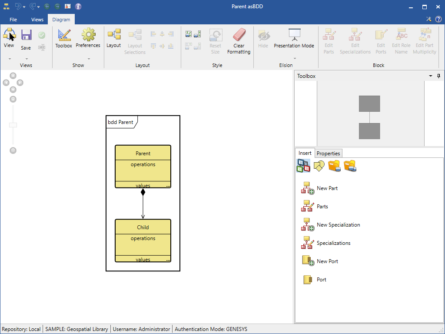The width and height of the screenshot is (445, 334).
Task: Expand the Preferences dropdown arrow
Action: pyautogui.click(x=88, y=59)
